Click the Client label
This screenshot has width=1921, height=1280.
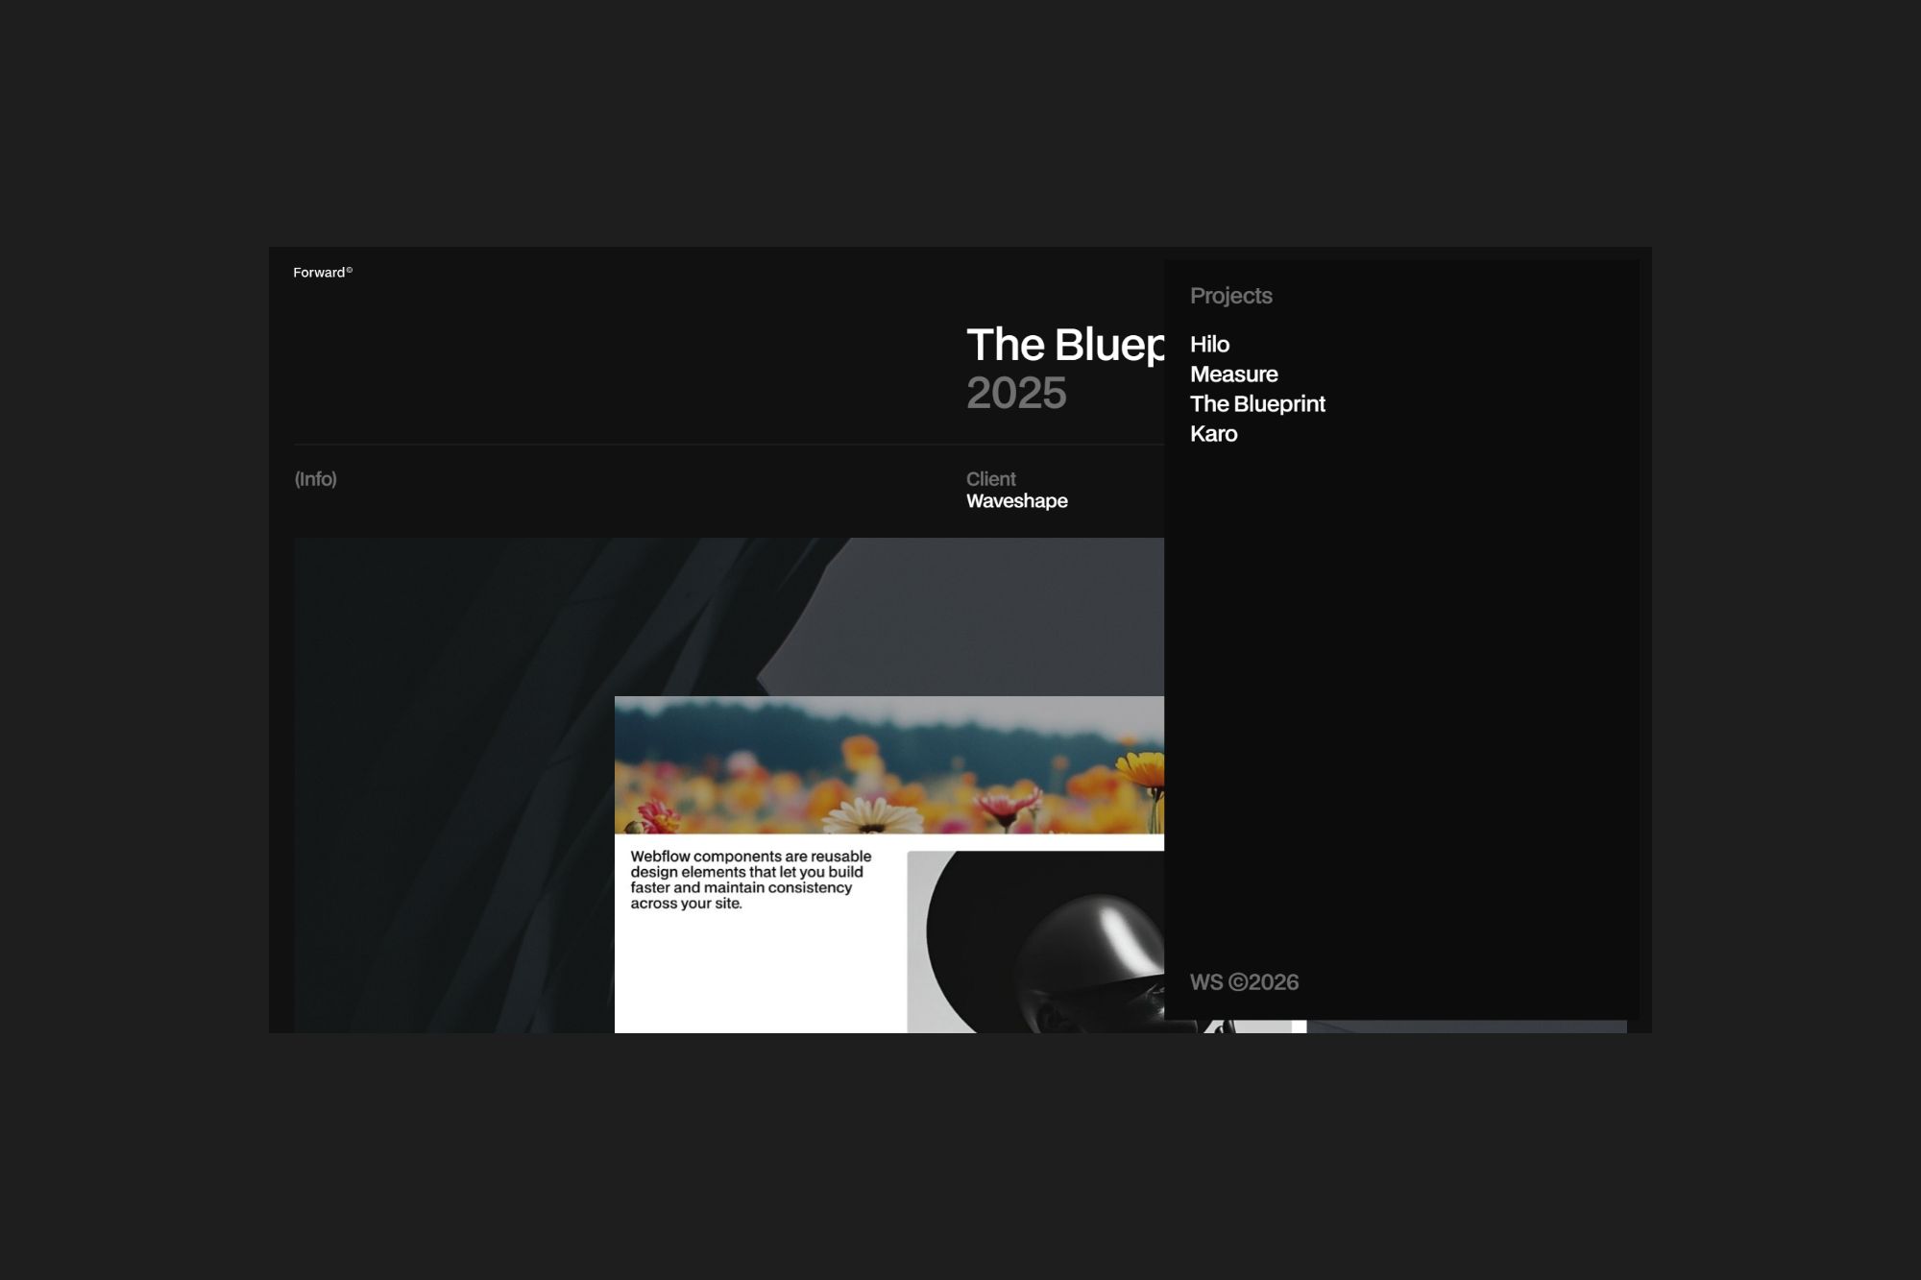pos(990,479)
